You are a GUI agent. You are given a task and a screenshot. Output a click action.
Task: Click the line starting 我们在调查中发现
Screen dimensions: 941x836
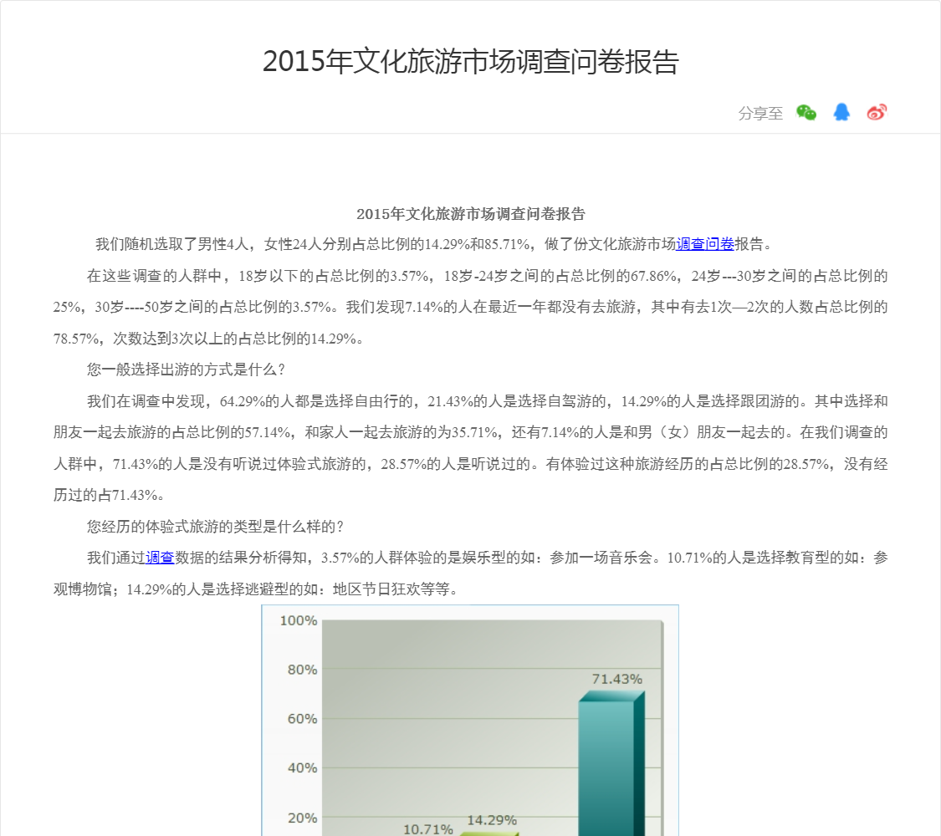(488, 401)
